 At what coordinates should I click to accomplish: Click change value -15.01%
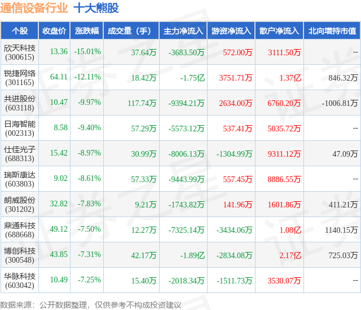(x=87, y=51)
